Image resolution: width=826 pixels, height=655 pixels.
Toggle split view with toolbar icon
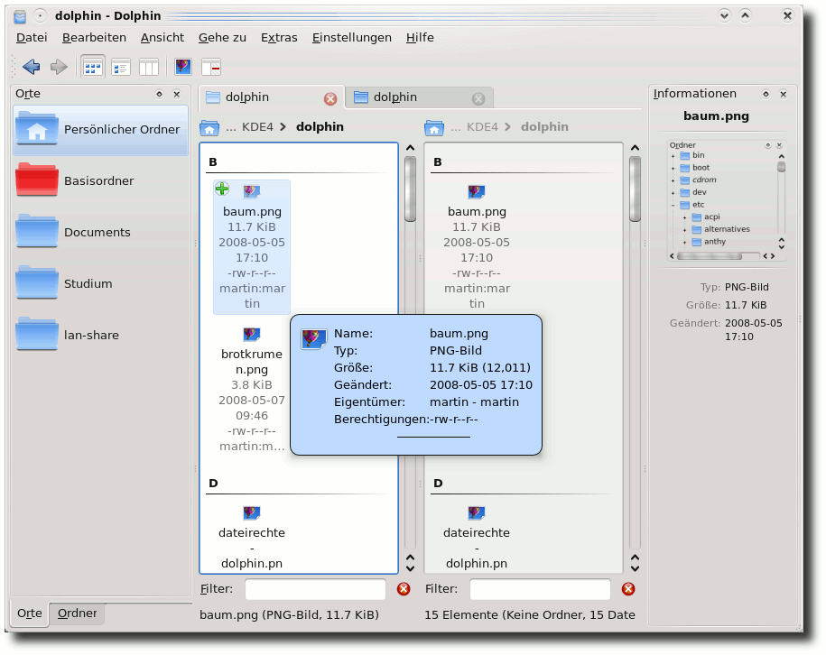pos(211,67)
